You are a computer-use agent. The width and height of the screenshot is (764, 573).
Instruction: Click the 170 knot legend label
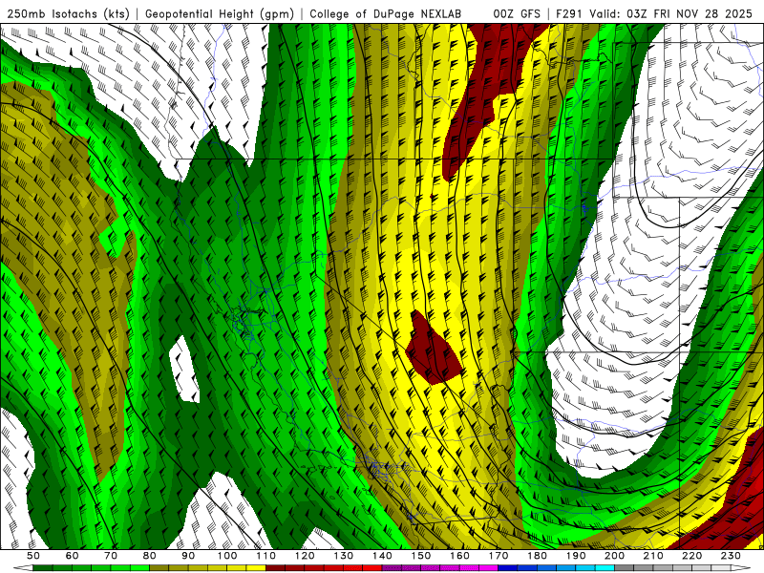click(499, 556)
